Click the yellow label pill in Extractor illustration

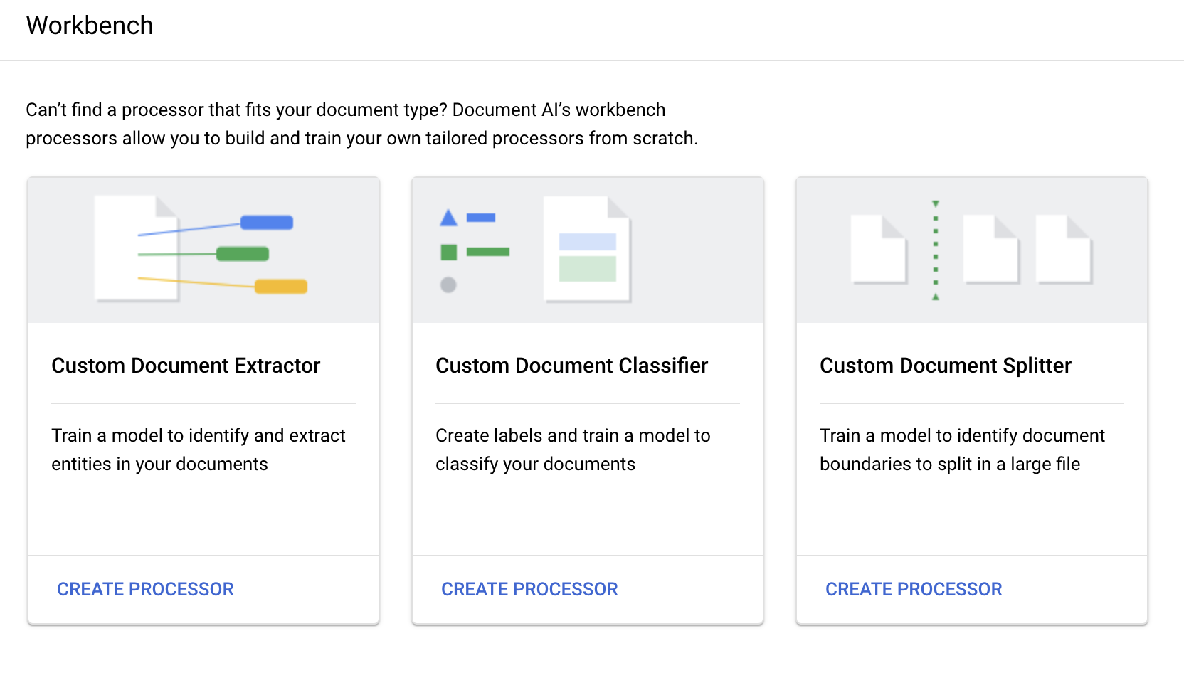click(x=281, y=287)
